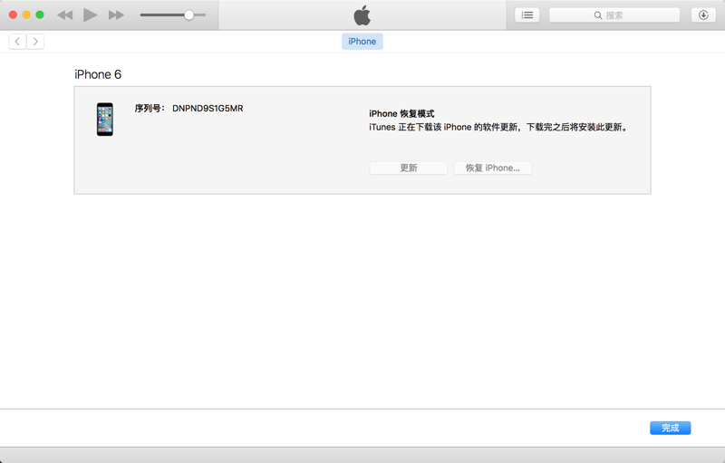Click the rewind playback button
The image size is (725, 463).
click(65, 15)
